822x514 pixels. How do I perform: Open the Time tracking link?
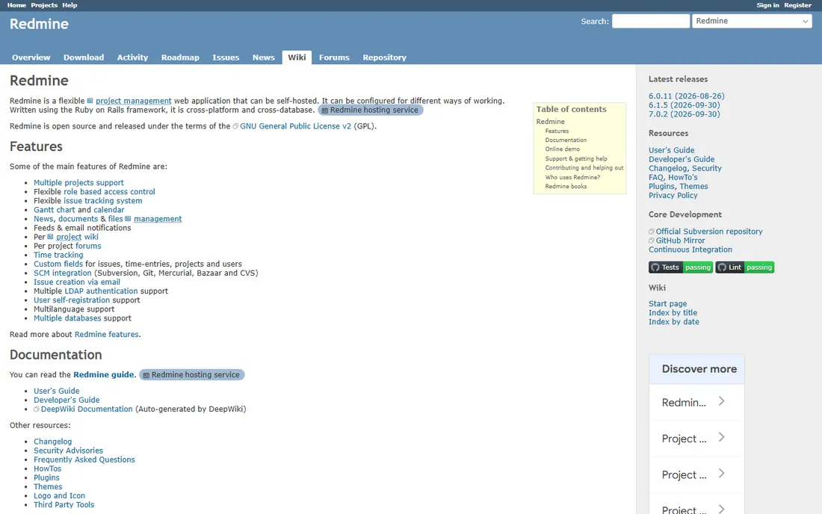[x=58, y=256]
